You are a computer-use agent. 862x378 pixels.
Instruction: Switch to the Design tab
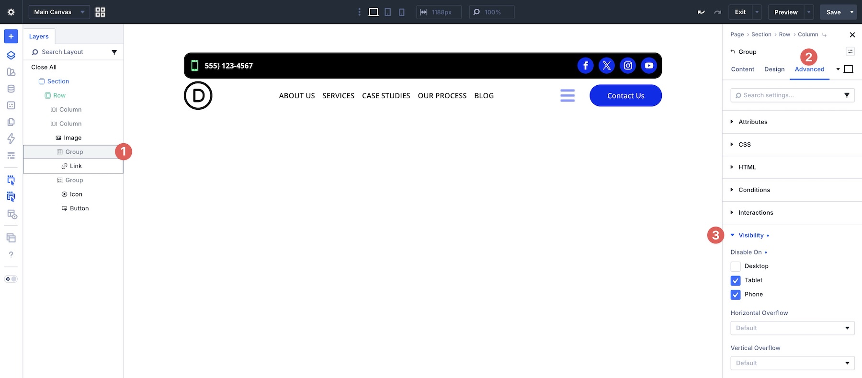[774, 69]
